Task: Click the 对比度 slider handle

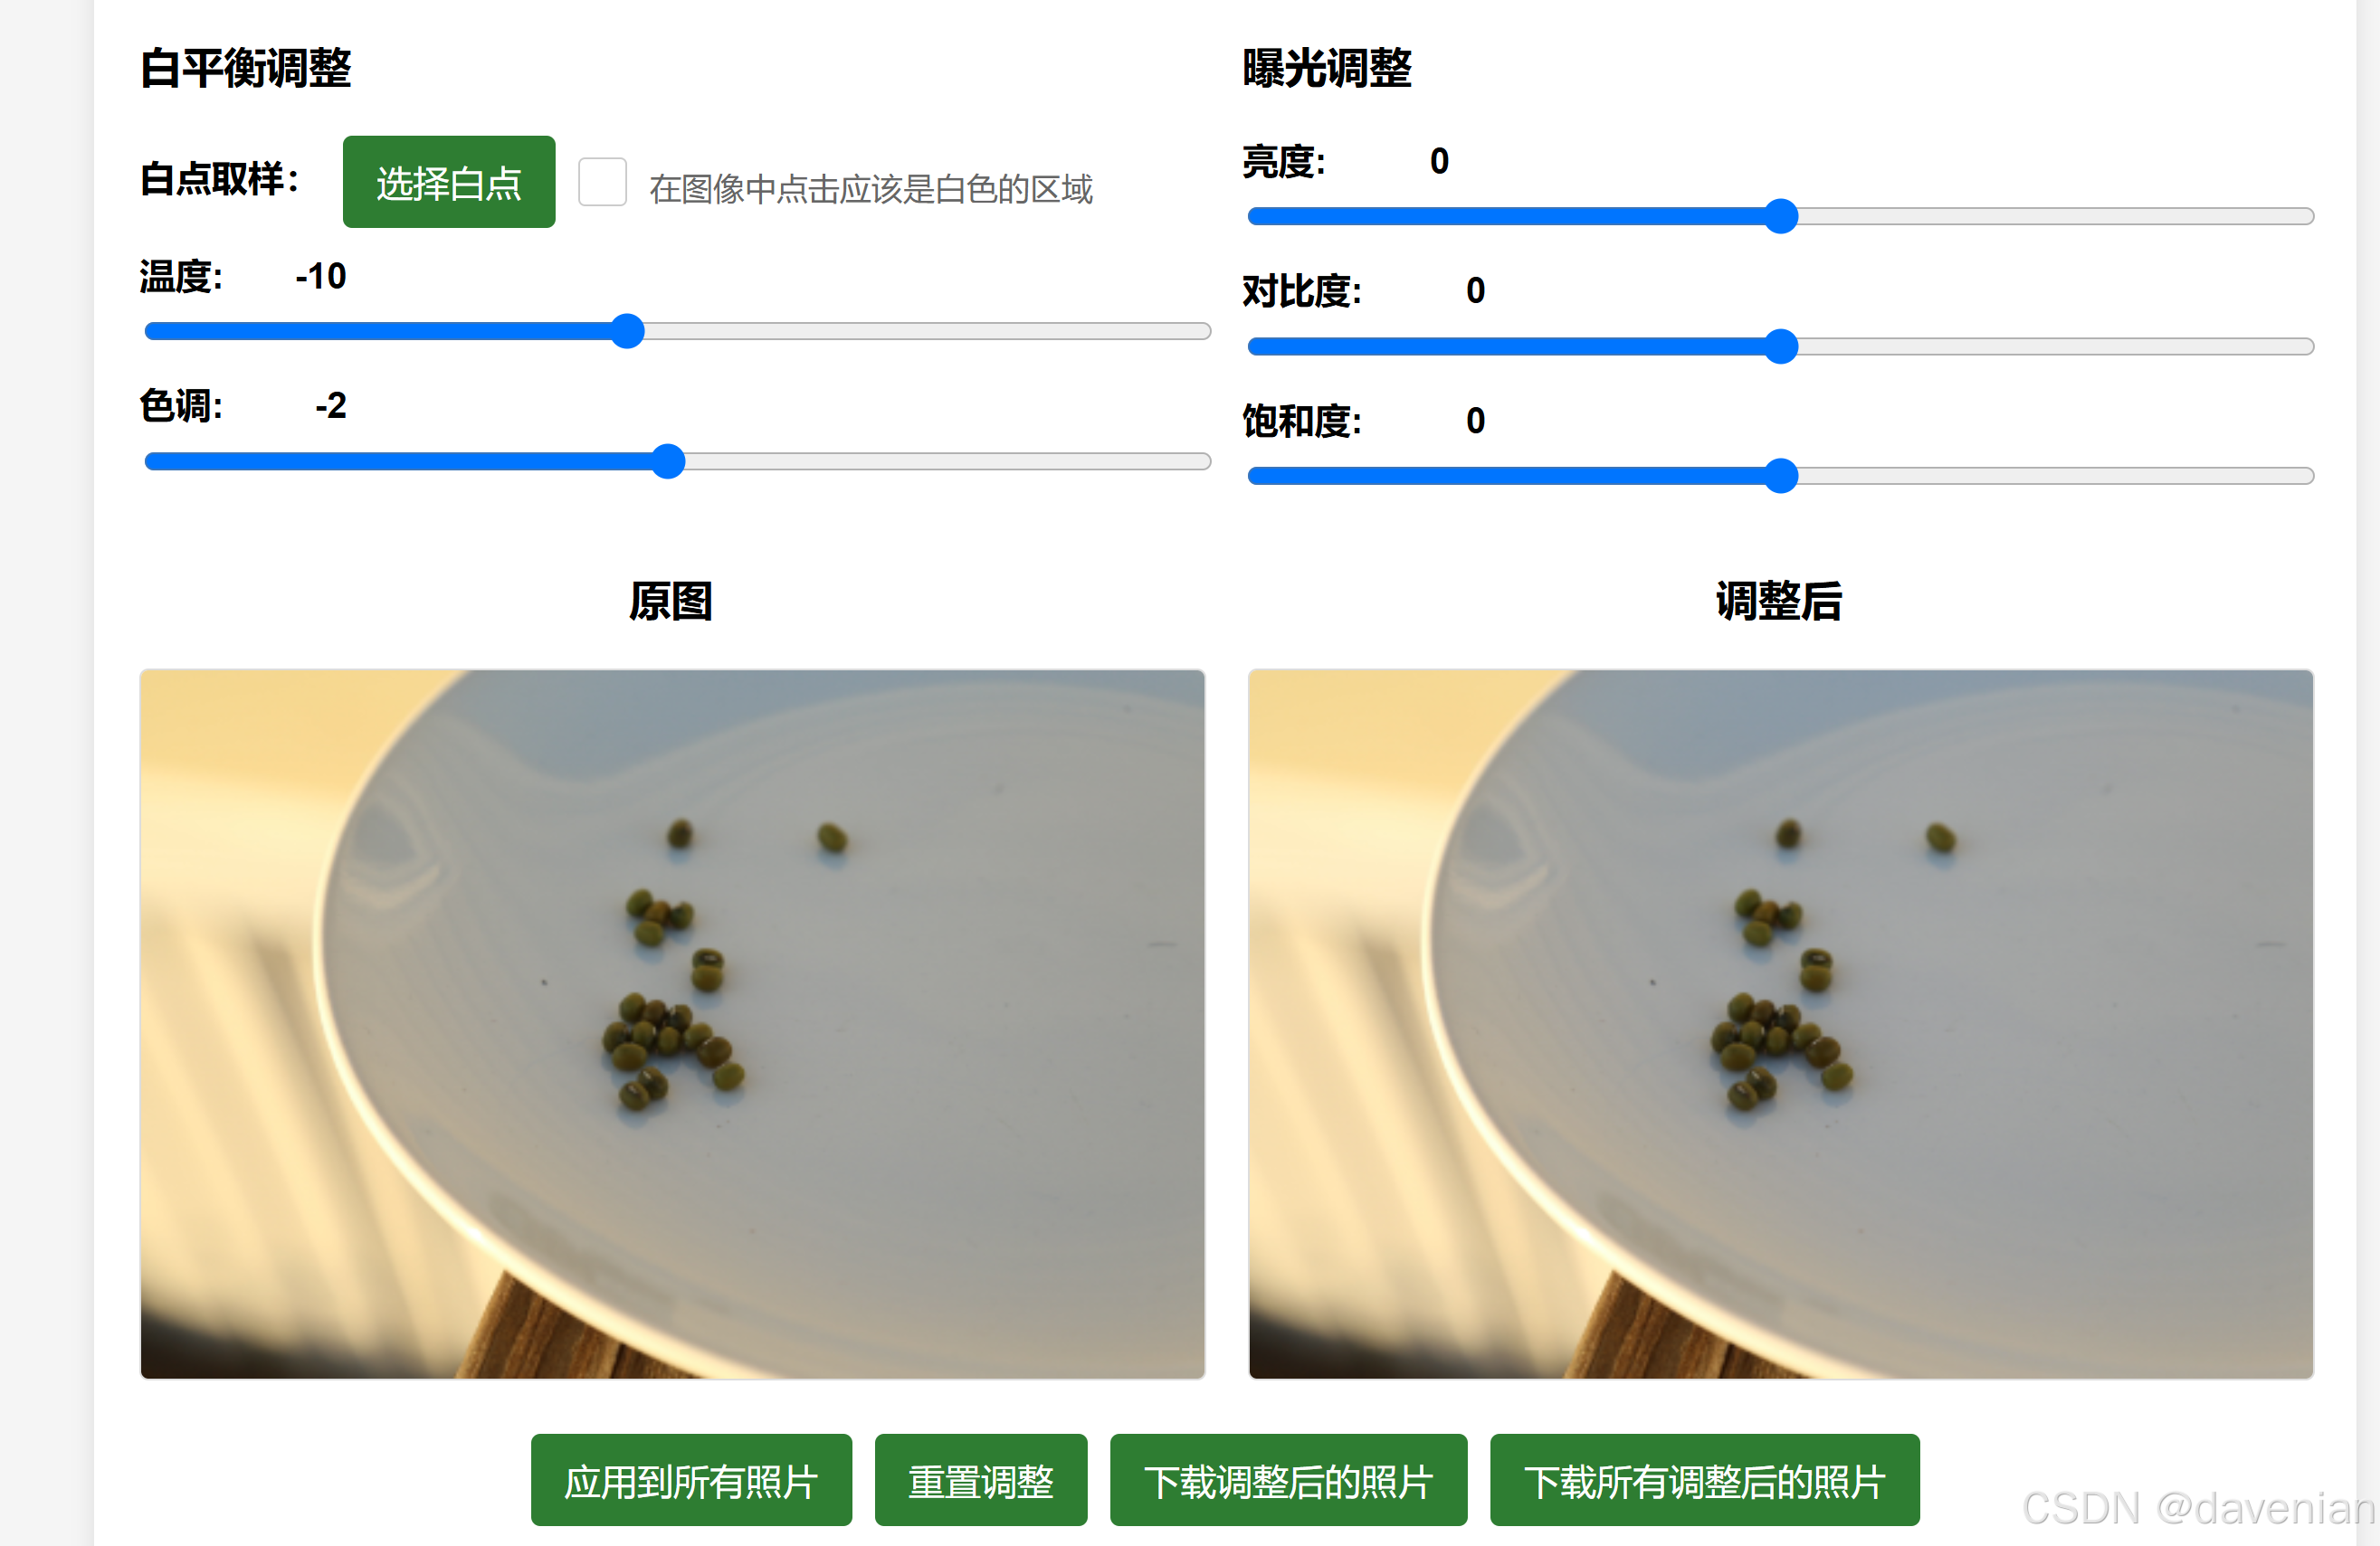Action: pyautogui.click(x=1781, y=346)
